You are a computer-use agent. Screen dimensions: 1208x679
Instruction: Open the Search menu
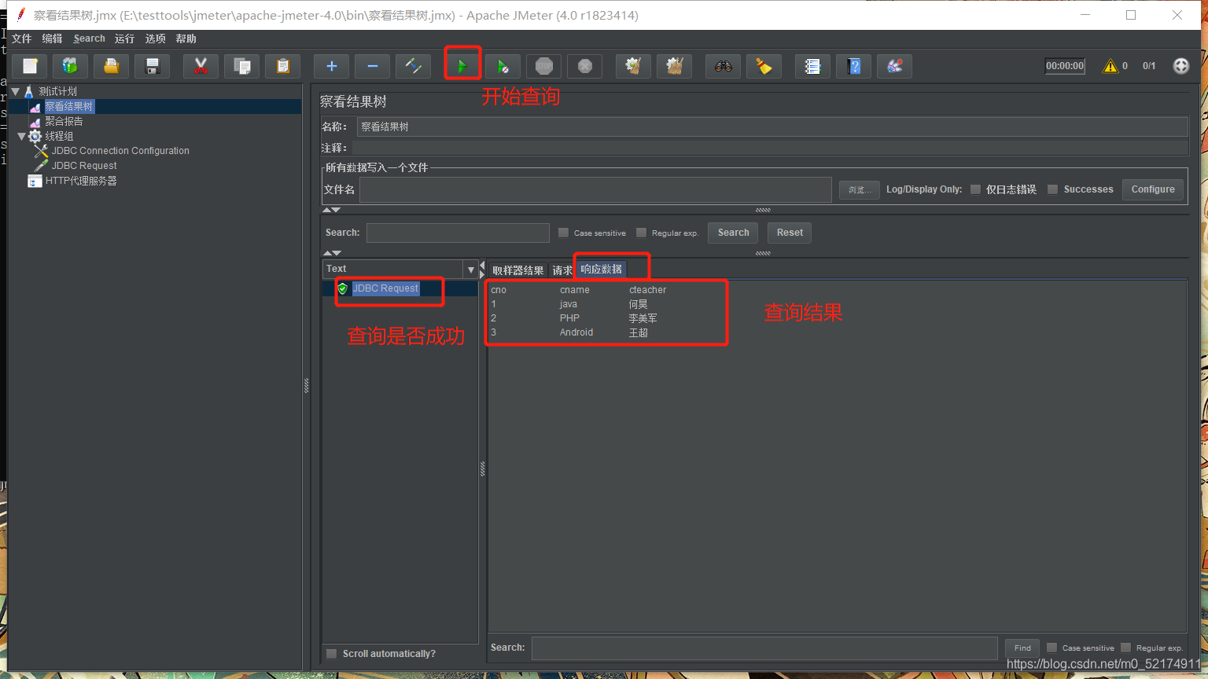coord(90,39)
